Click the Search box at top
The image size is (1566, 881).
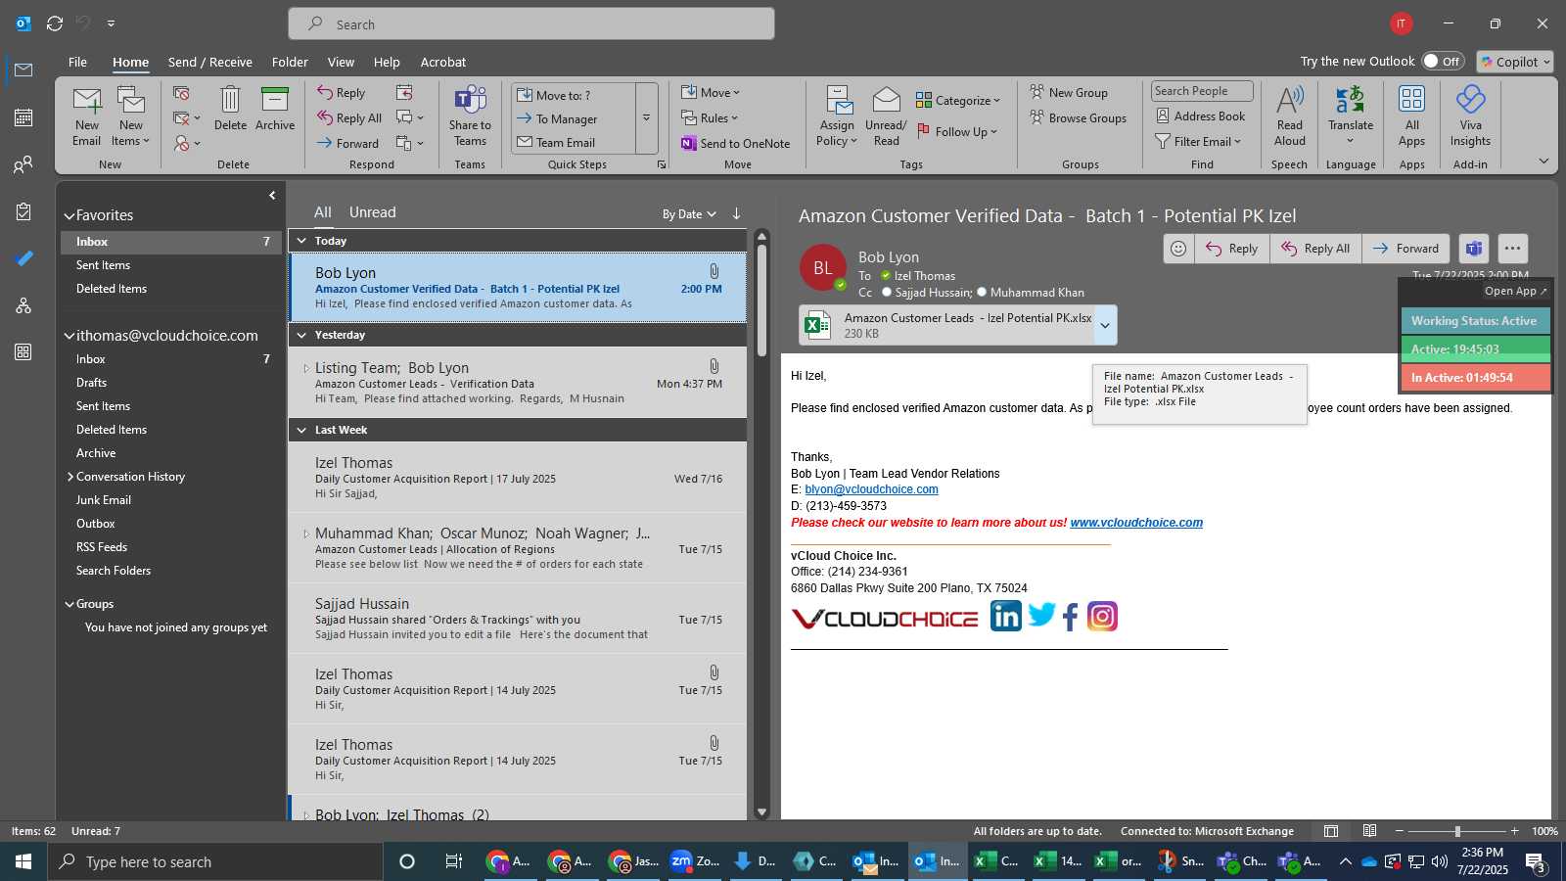click(531, 23)
